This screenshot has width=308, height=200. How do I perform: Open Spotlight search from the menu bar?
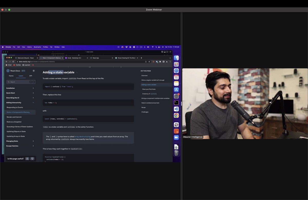[x=156, y=47]
